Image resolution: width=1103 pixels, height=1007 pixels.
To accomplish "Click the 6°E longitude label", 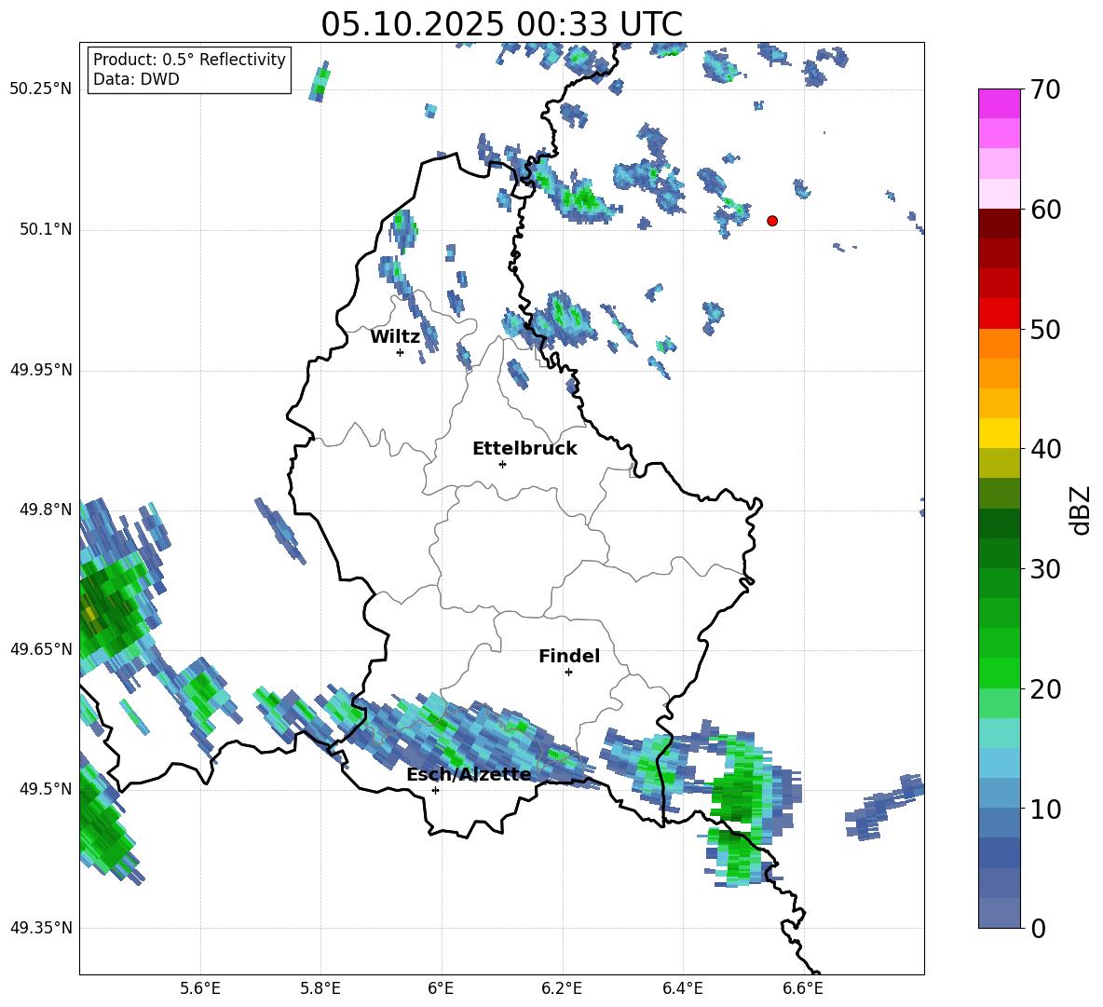I will pyautogui.click(x=441, y=988).
